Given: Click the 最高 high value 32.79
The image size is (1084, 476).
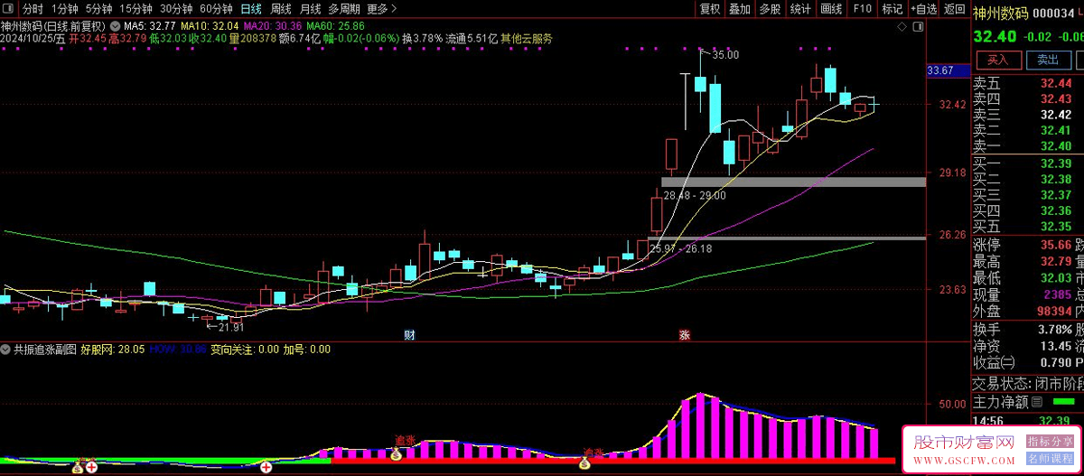Looking at the screenshot, I should [x=1056, y=261].
